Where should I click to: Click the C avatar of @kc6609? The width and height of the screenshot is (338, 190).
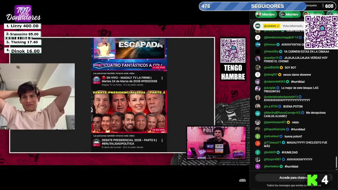(258, 152)
